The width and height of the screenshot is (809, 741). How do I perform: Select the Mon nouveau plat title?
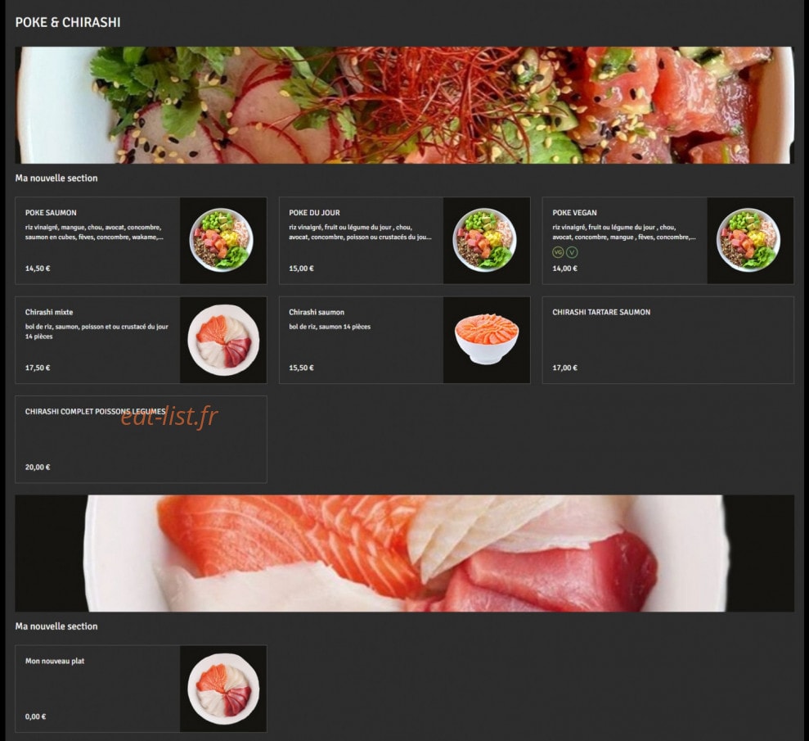55,661
